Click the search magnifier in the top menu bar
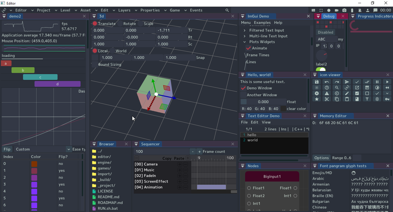The image size is (393, 212). click(227, 10)
